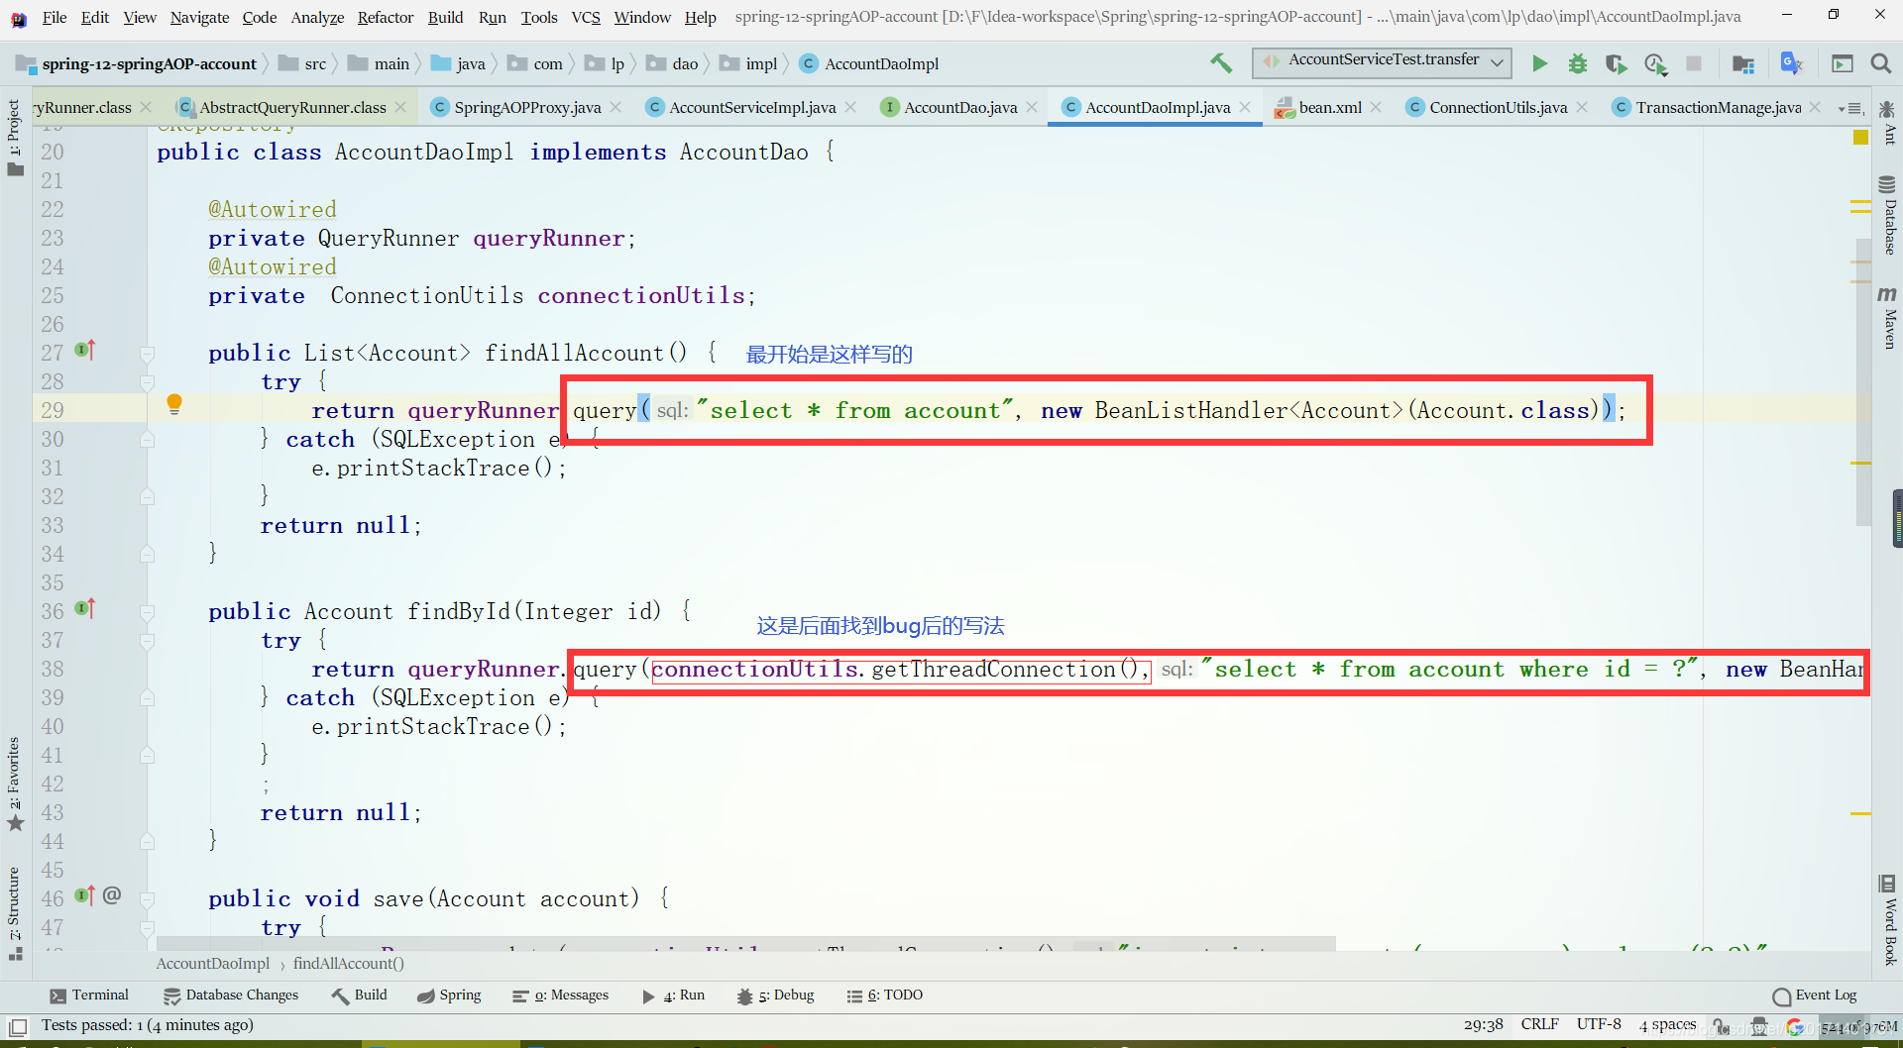The width and height of the screenshot is (1903, 1048).
Task: Toggle tool window bars icon in status bar
Action: click(x=18, y=1027)
